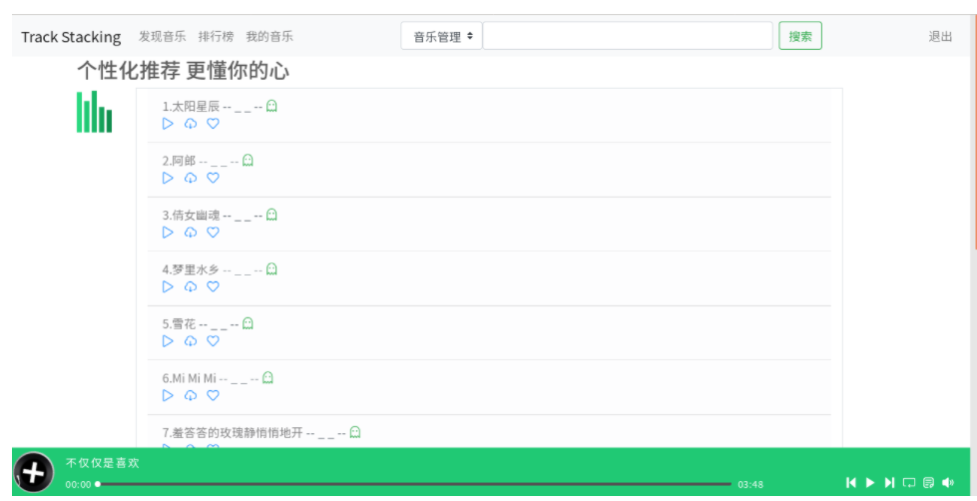Play the song 梦里水乡

pyautogui.click(x=168, y=286)
